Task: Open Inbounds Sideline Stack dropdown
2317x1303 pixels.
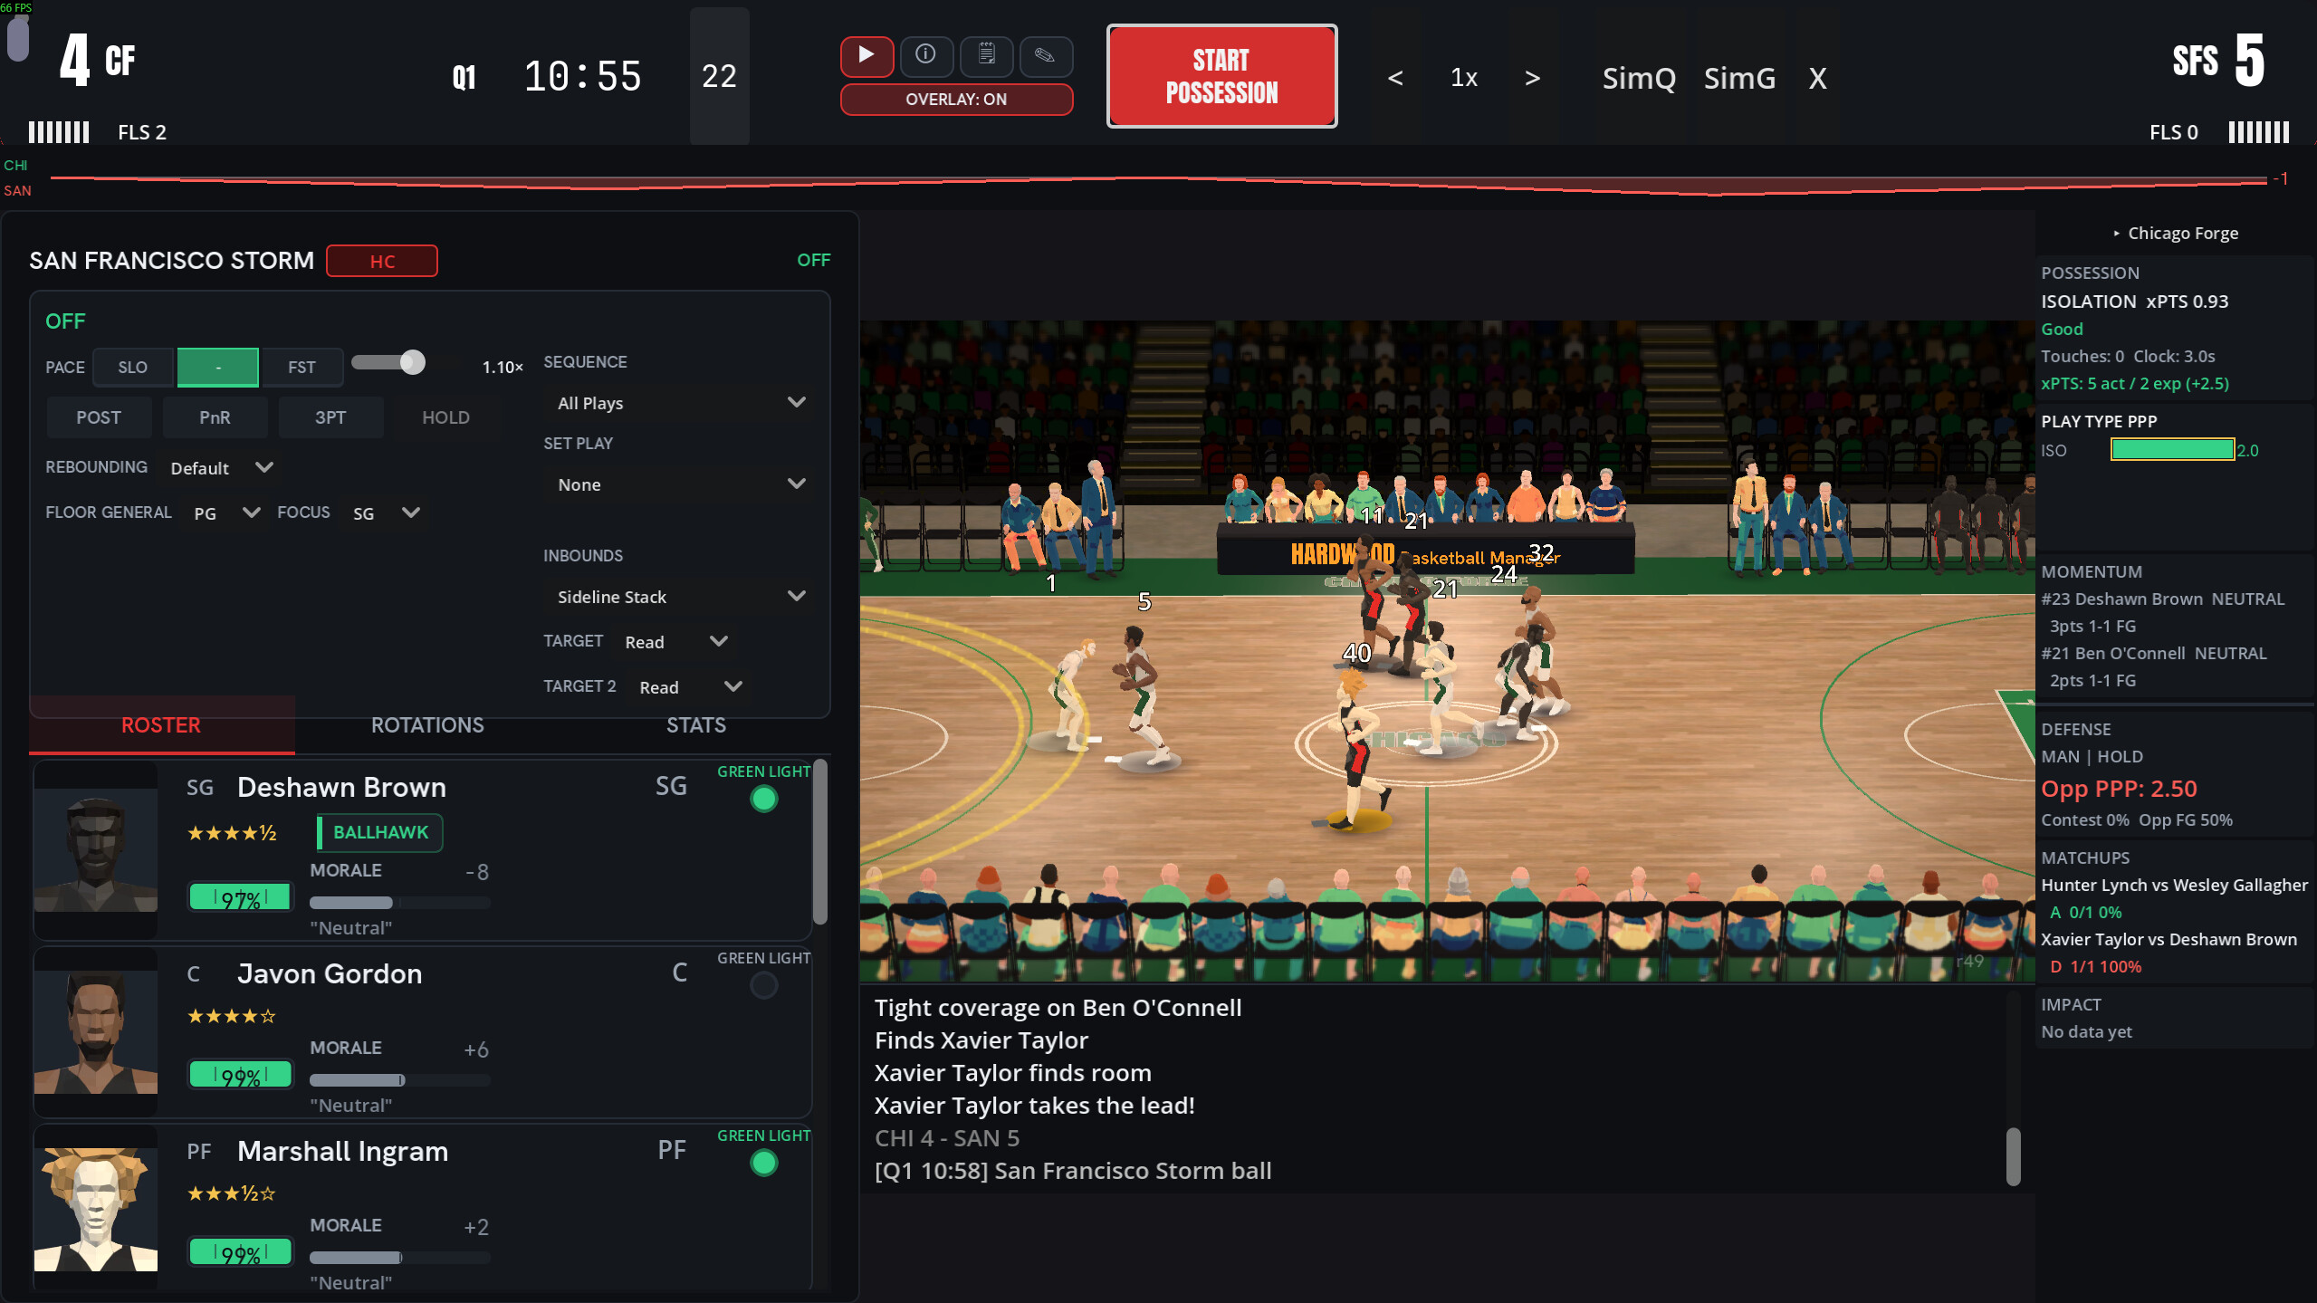Action: click(679, 597)
